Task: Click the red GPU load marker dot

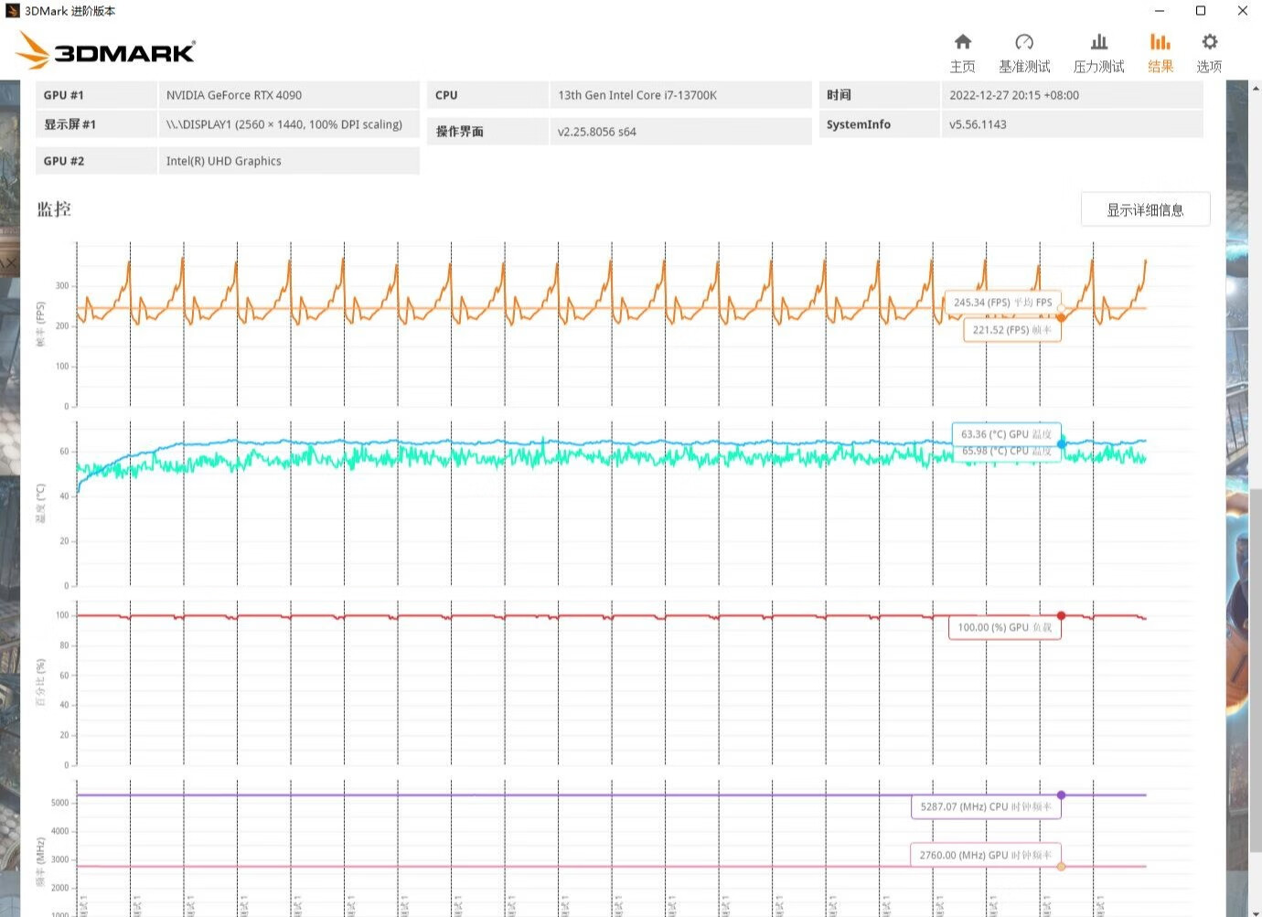Action: pyautogui.click(x=1061, y=615)
